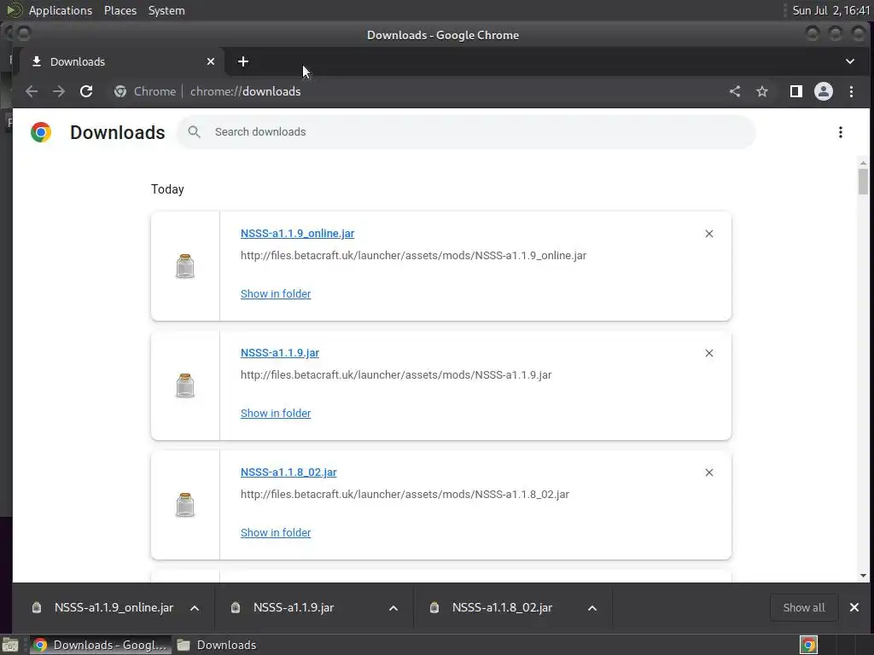Click the site info Chrome icon in address bar
The image size is (874, 655).
119,91
